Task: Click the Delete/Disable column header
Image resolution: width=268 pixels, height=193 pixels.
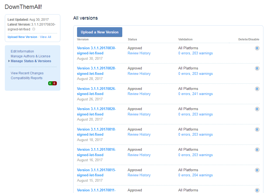Action: [249, 40]
